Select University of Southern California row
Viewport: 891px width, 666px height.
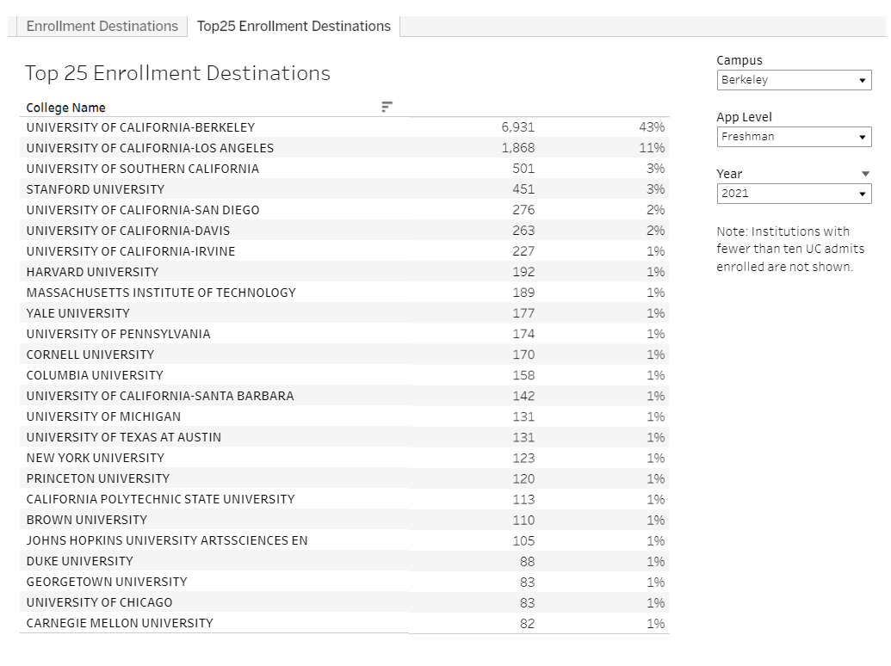pyautogui.click(x=142, y=169)
